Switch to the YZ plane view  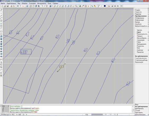(118, 6)
